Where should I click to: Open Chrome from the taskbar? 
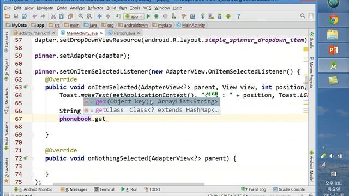tap(333, 20)
